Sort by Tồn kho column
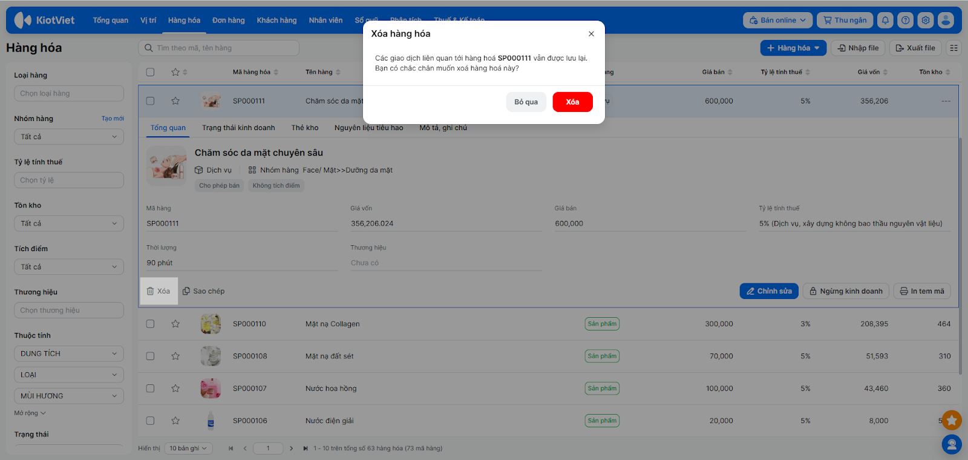This screenshot has height=460, width=968. click(x=935, y=72)
